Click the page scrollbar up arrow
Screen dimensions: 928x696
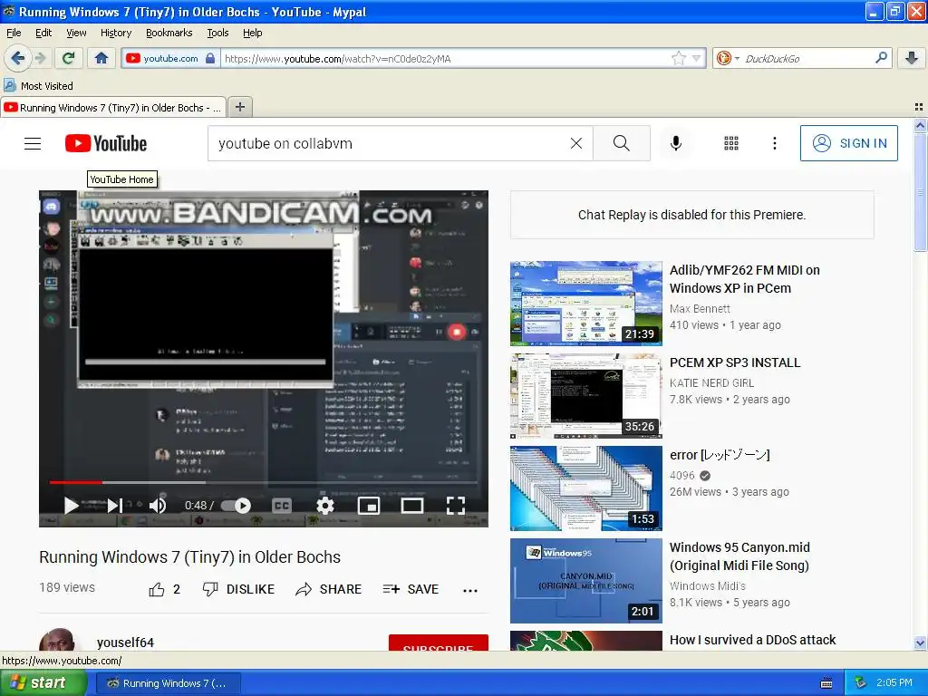click(x=920, y=125)
